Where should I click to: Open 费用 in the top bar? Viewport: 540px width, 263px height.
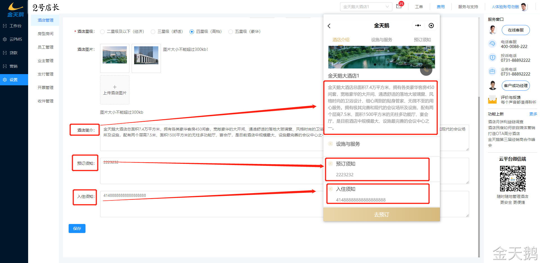pos(440,7)
